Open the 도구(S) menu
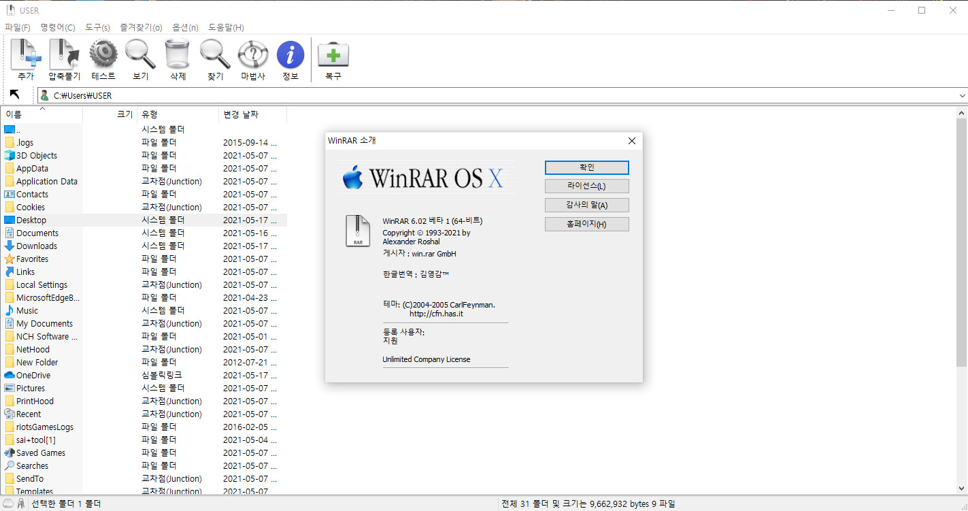This screenshot has width=968, height=511. tap(97, 27)
